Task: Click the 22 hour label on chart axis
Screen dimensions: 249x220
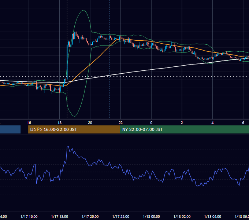Action: [121, 123]
